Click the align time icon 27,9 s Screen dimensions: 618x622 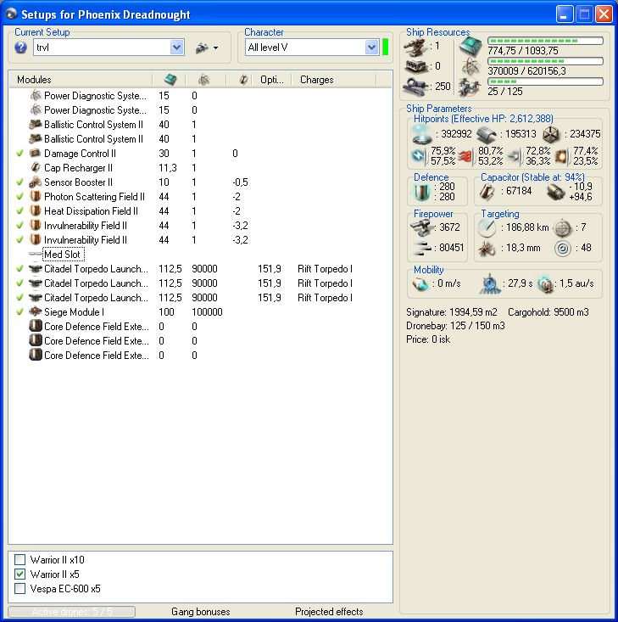(490, 284)
